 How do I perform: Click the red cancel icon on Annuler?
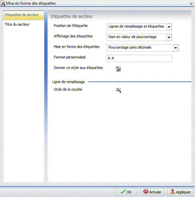[x=146, y=191]
